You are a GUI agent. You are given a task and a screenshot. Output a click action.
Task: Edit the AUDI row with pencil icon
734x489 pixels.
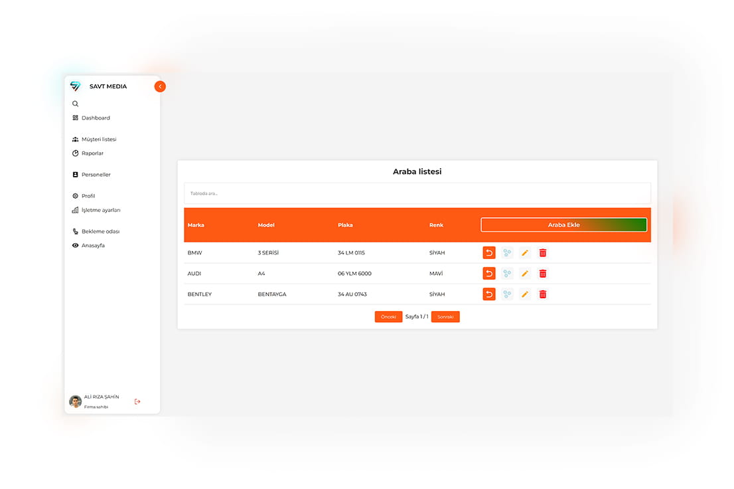[x=525, y=274]
